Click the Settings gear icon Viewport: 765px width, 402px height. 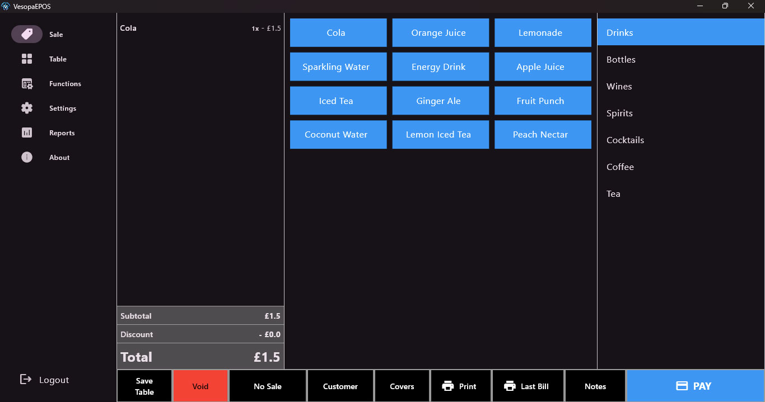pos(27,108)
